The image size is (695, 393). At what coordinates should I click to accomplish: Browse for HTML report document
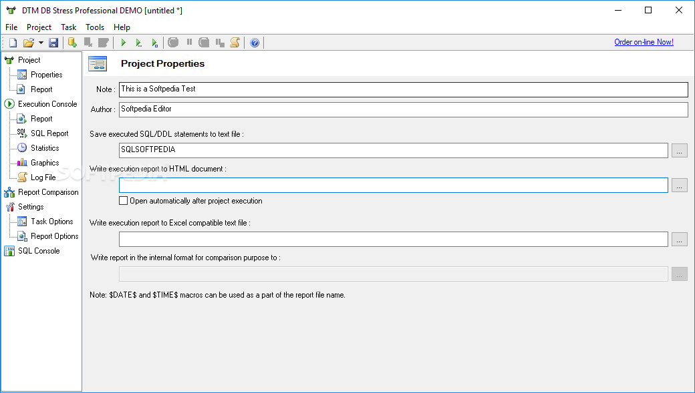point(680,185)
